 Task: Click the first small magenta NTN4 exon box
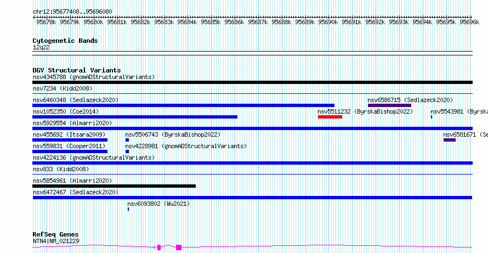159,248
